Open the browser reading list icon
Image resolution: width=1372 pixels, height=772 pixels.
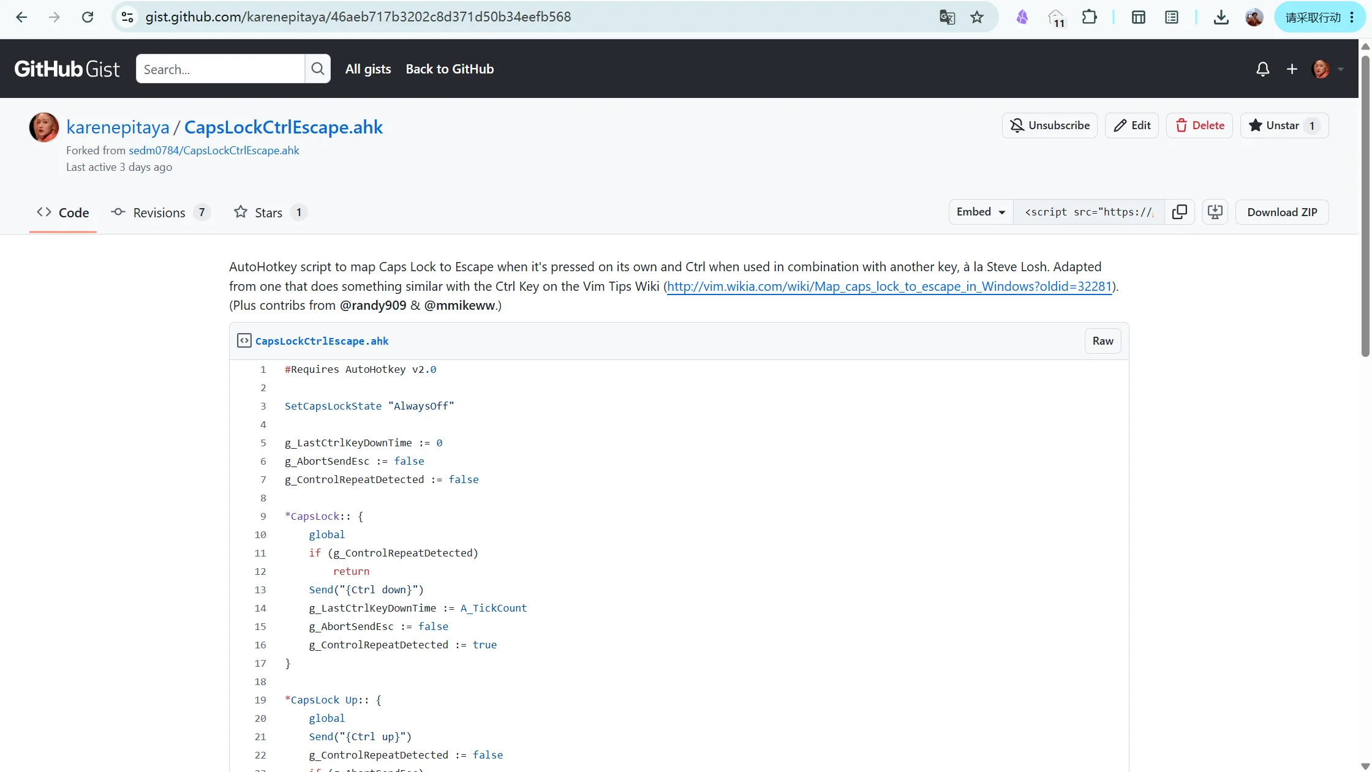pos(1172,17)
